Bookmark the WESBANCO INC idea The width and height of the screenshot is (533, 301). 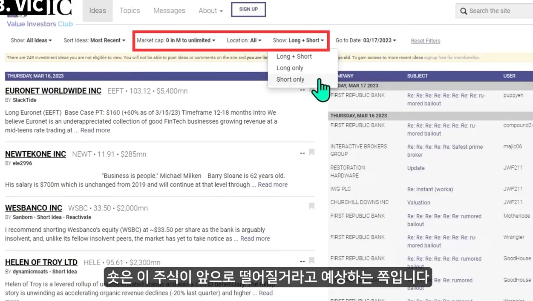point(312,206)
